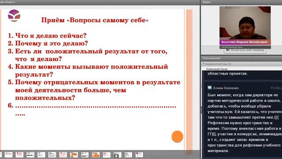Click the chat text 'областных проектах.'

click(x=227, y=74)
